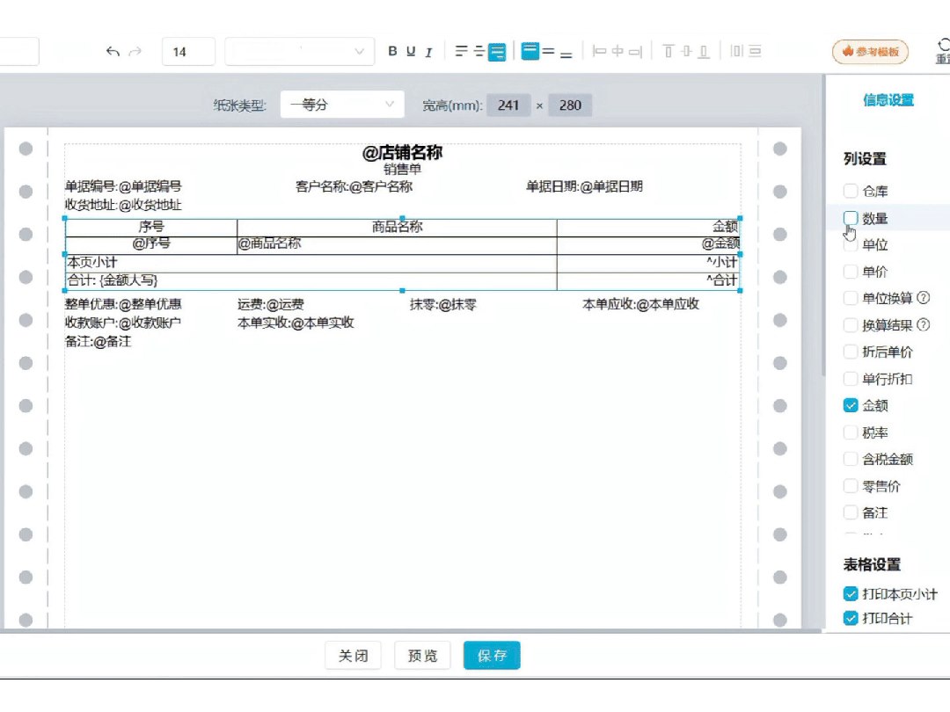Align text to the right
The width and height of the screenshot is (950, 712).
pyautogui.click(x=497, y=52)
